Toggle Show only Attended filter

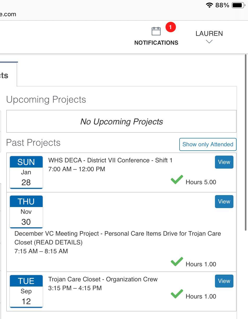[208, 144]
